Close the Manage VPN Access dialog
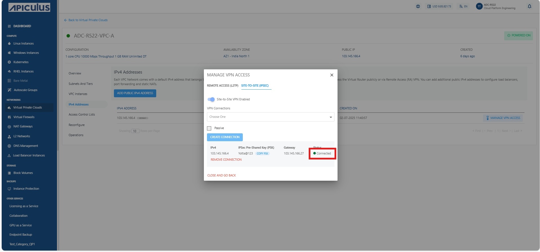Viewport: 540px width, 252px height. coord(332,75)
